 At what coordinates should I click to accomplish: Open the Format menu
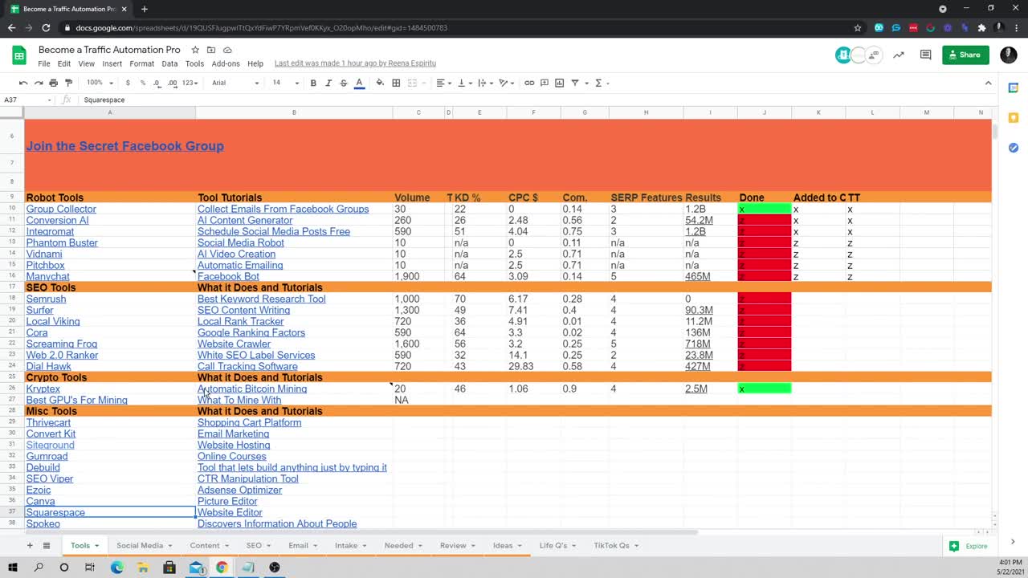pyautogui.click(x=141, y=63)
